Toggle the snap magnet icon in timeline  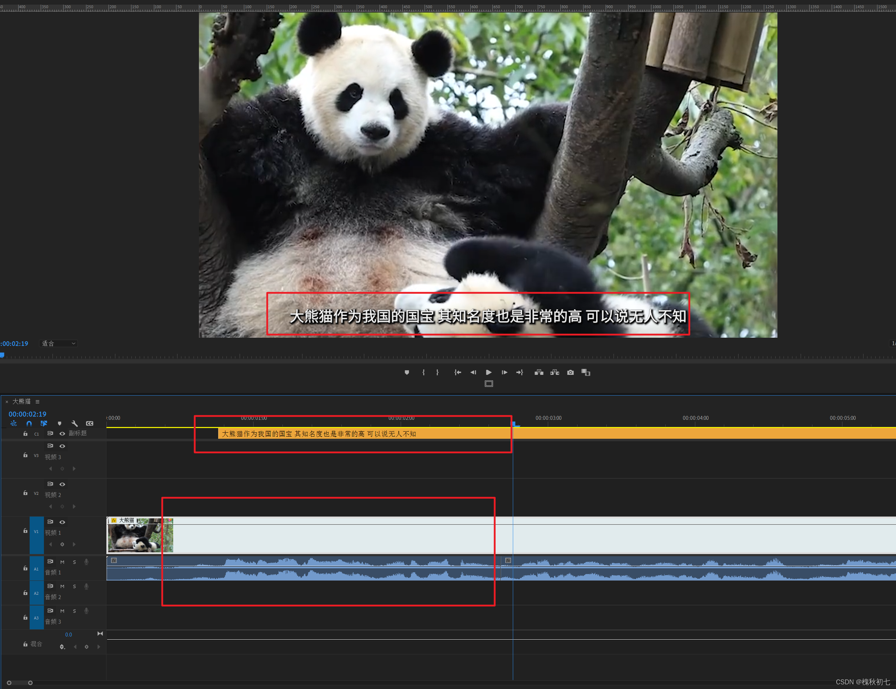29,424
